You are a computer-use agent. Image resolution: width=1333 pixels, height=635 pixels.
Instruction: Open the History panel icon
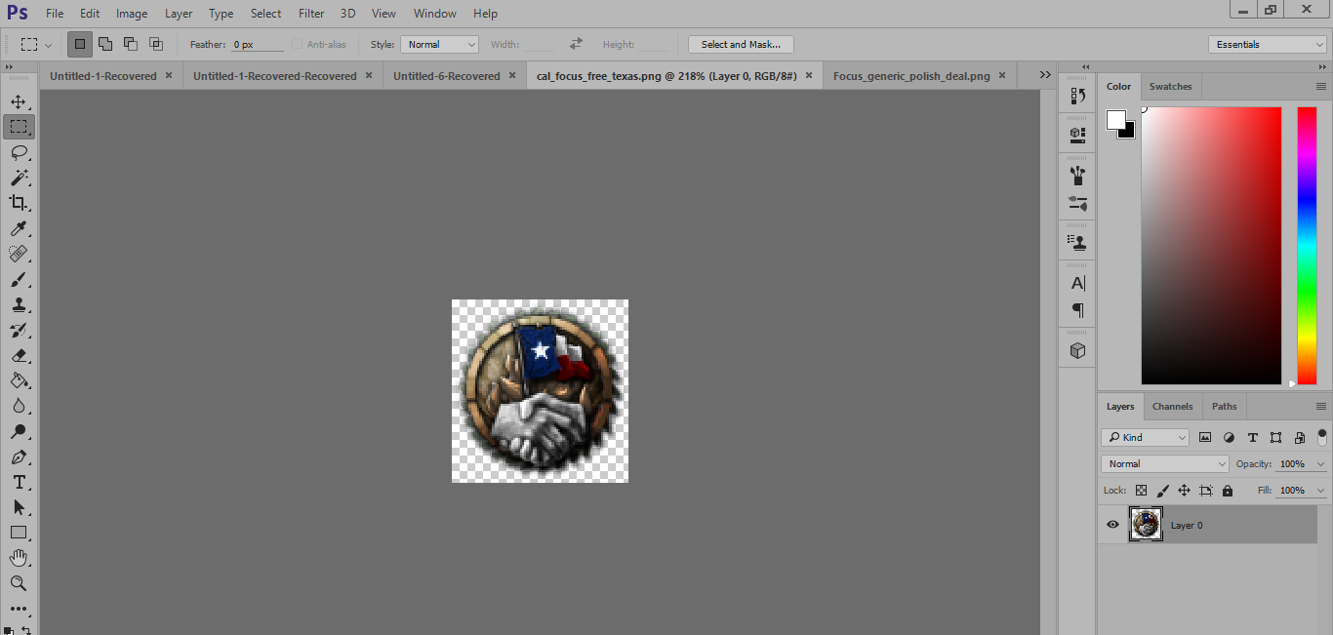(x=1078, y=96)
